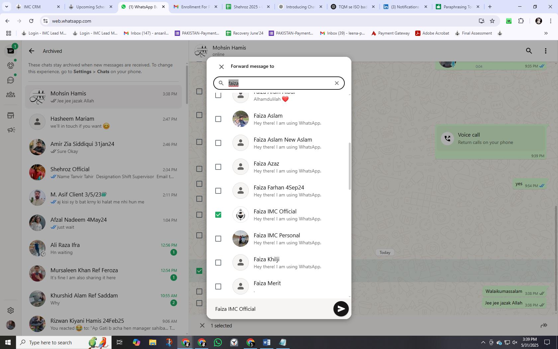Open Windows Start menu
This screenshot has width=558, height=349.
point(8,342)
